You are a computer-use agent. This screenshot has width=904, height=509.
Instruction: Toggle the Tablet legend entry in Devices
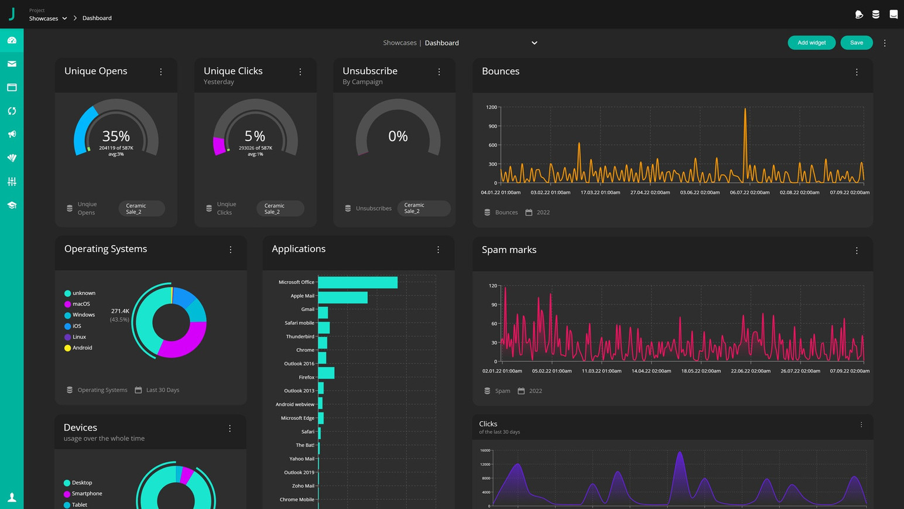75,504
